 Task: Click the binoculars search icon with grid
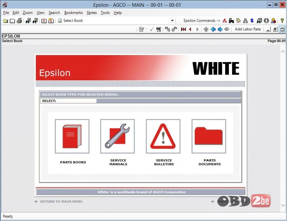28,21
